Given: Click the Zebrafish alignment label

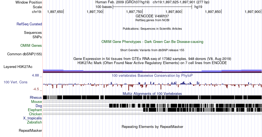Looking at the screenshot, I should click(x=34, y=122).
